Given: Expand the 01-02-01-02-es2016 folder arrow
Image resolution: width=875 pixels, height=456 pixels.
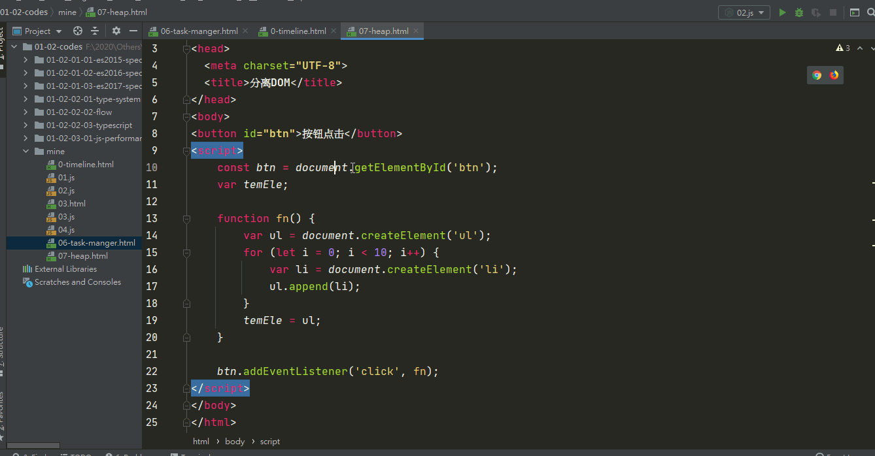Looking at the screenshot, I should click(x=26, y=73).
